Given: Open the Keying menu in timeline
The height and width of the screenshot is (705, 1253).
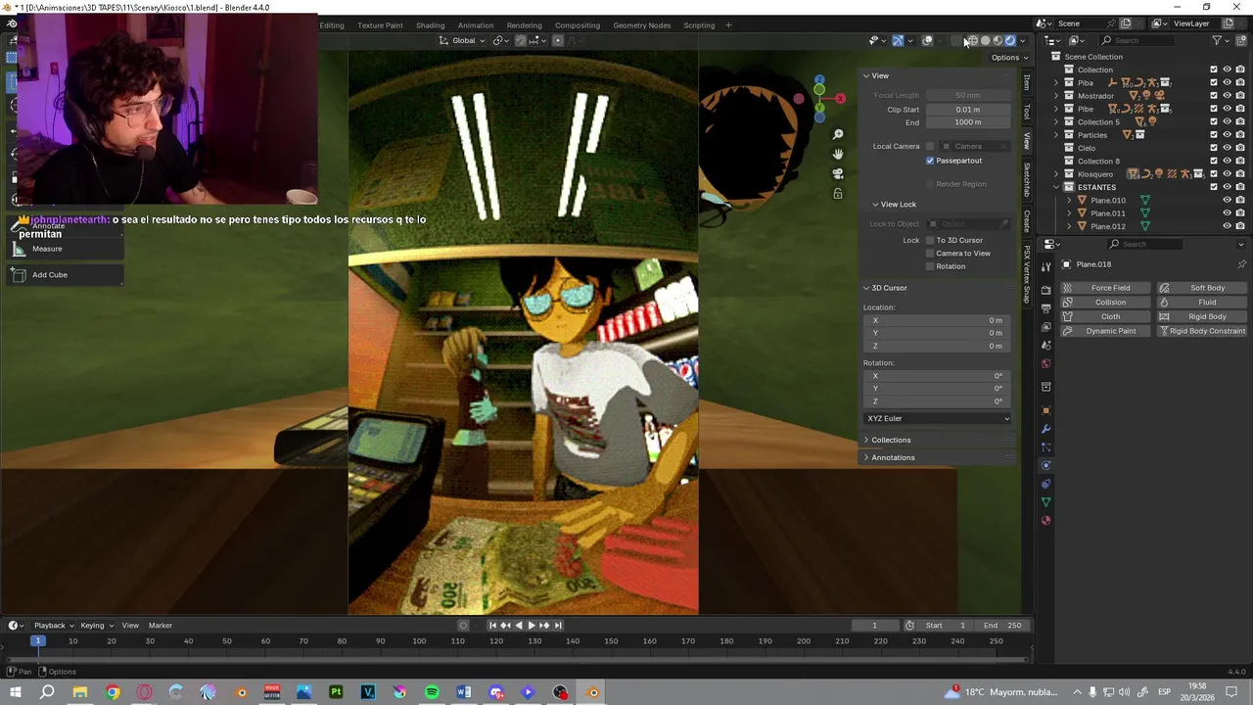Looking at the screenshot, I should pyautogui.click(x=96, y=626).
